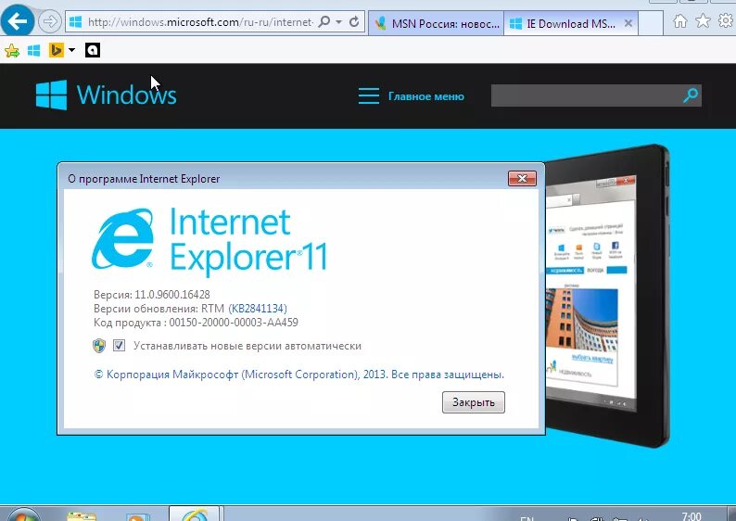Image resolution: width=736 pixels, height=521 pixels.
Task: Close the О программе Internet Explorer dialog
Action: (522, 178)
